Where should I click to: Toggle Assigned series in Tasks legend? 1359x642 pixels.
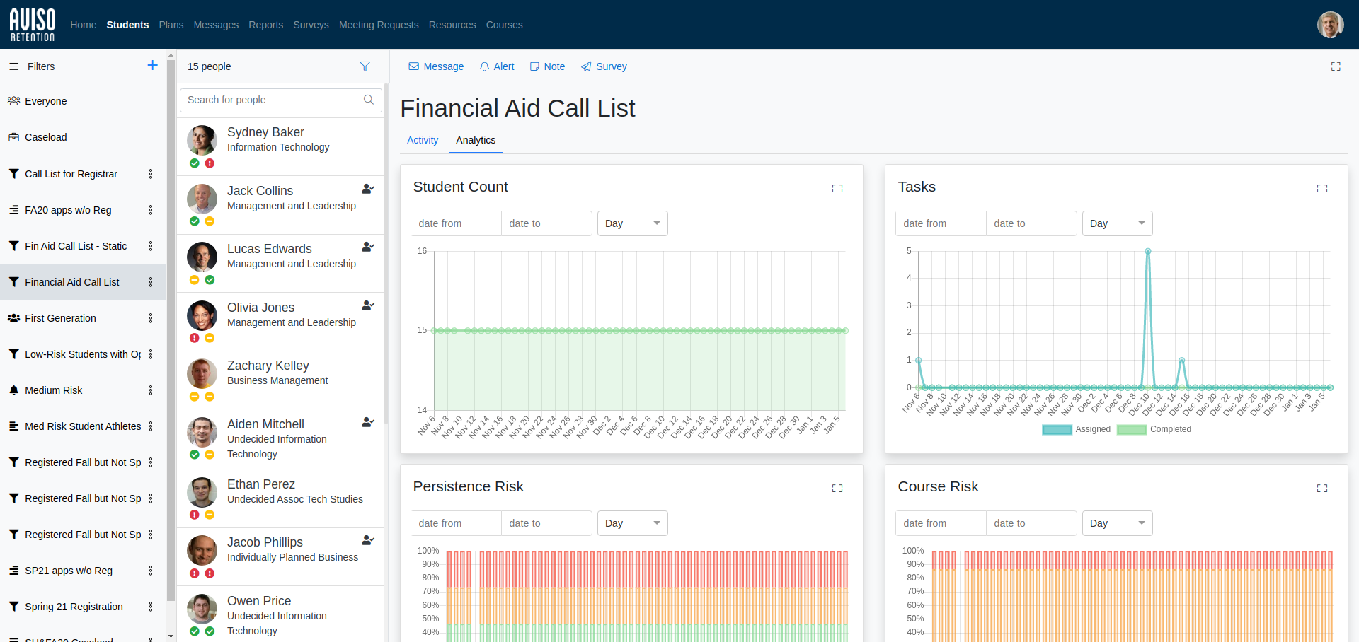coord(1076,429)
